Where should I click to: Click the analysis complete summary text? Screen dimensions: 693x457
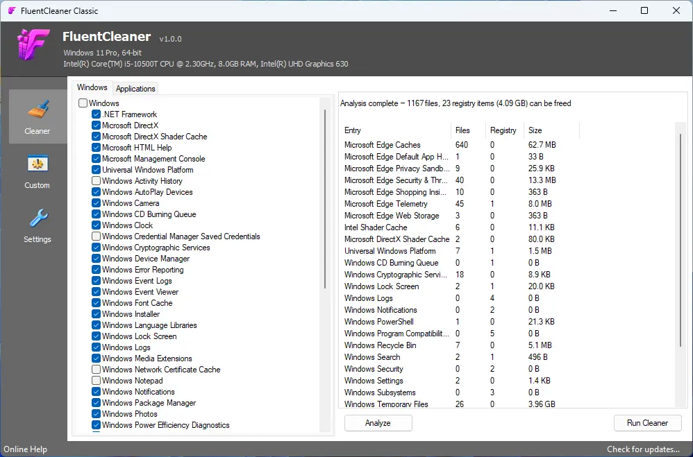tap(456, 103)
